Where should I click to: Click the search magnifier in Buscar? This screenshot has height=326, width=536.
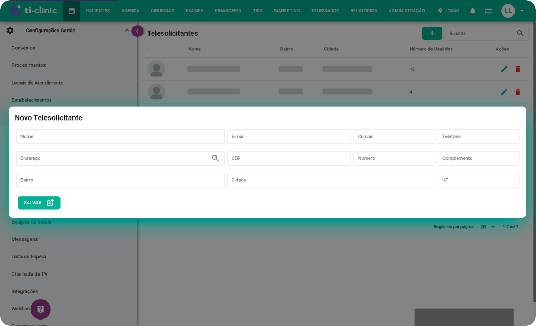[x=520, y=33]
